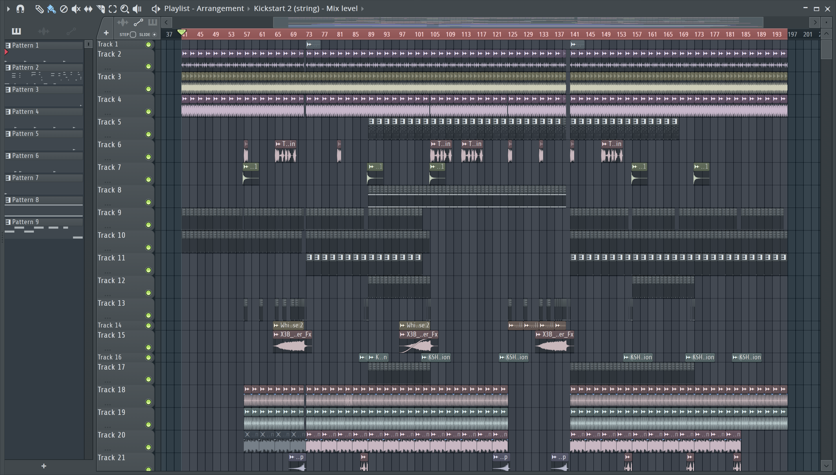
Task: Select first Whi..se 2 clip on Track 14
Action: 289,325
